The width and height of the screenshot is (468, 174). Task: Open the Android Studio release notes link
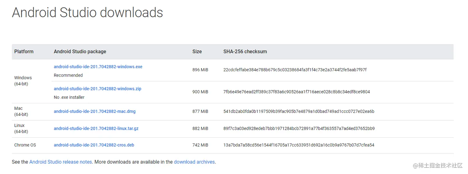60,162
